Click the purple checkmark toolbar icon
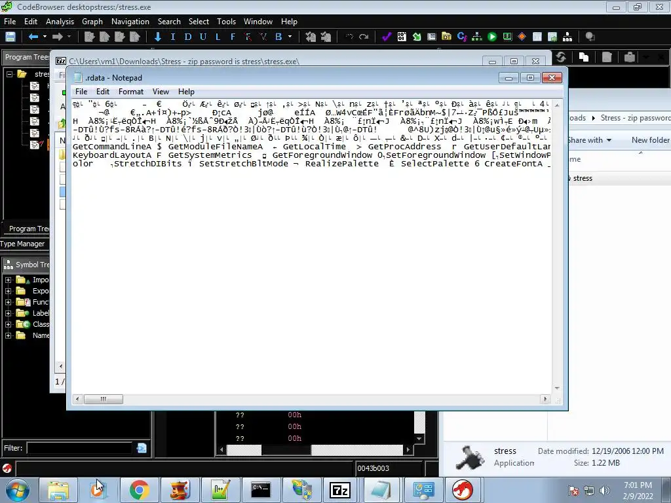671x503 pixels. [x=387, y=37]
